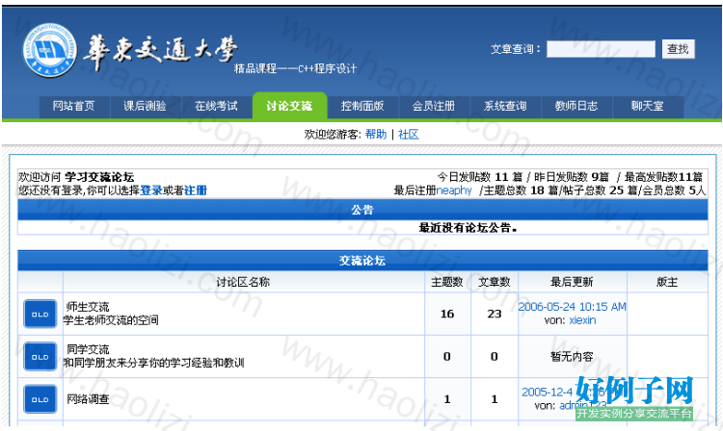Click the 登录 link
Screen dimensions: 723x431
(151, 190)
